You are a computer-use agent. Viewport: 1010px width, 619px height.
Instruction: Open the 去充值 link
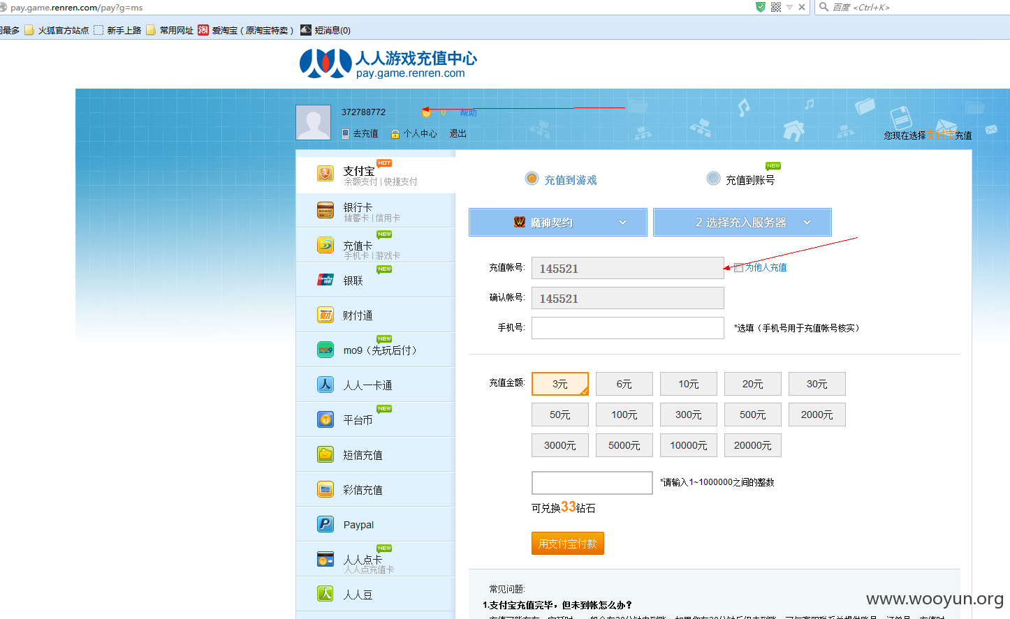pos(365,134)
